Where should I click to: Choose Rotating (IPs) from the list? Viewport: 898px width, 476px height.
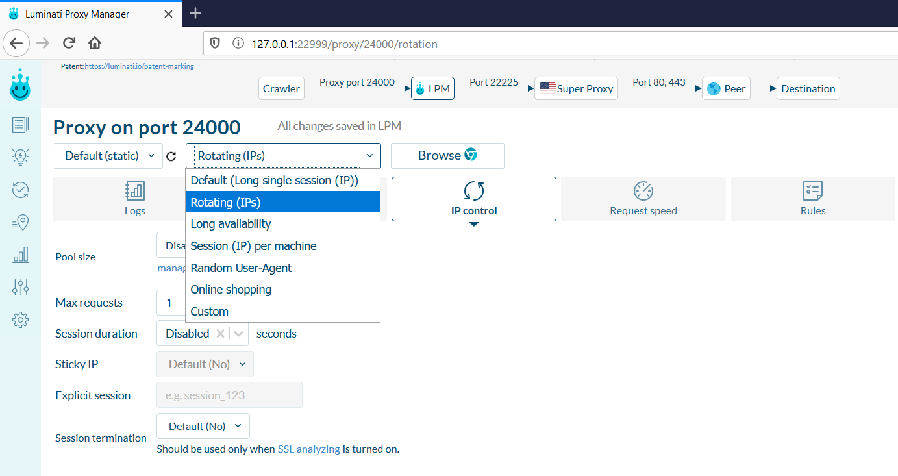(282, 202)
